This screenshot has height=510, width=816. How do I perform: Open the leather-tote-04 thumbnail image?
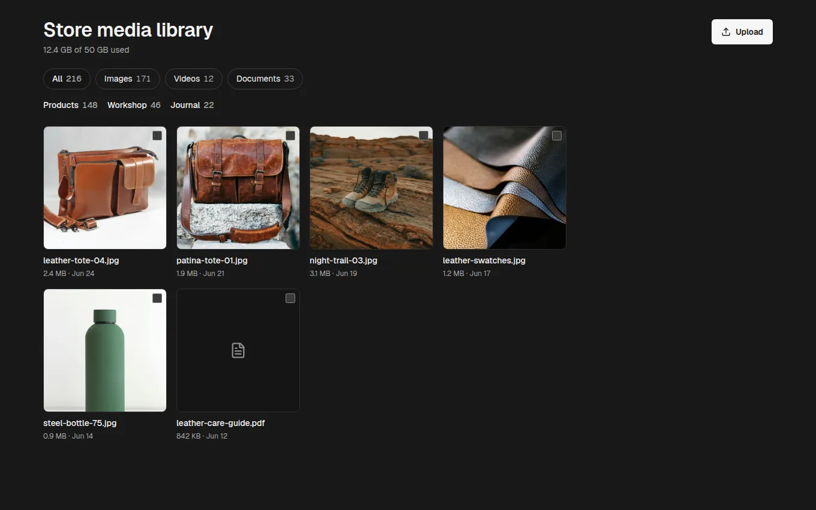[x=105, y=188]
